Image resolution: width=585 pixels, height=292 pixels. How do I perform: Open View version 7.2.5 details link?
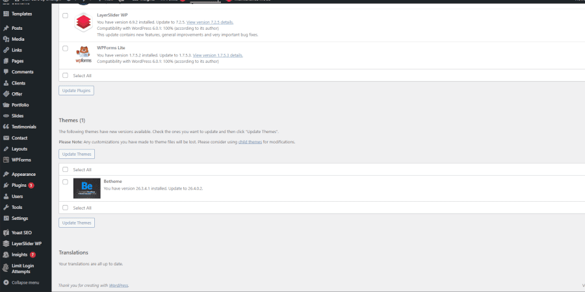coord(210,22)
